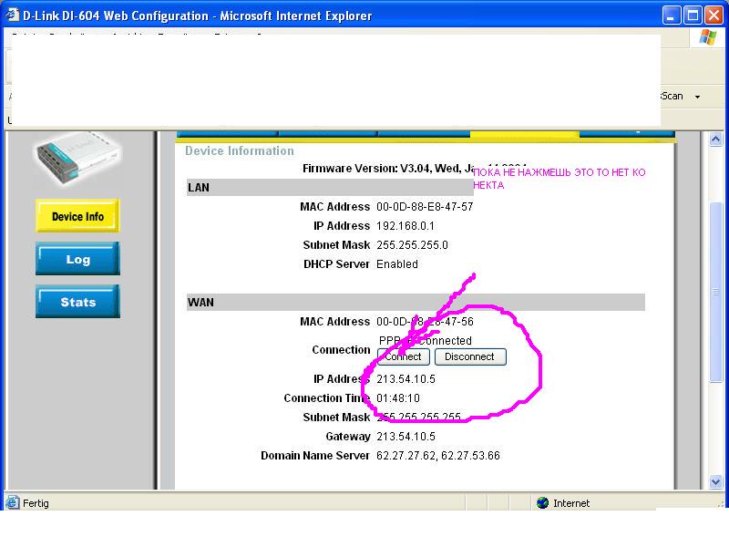This screenshot has height=547, width=729.
Task: Click the Scan toolbar label
Action: pyautogui.click(x=672, y=96)
